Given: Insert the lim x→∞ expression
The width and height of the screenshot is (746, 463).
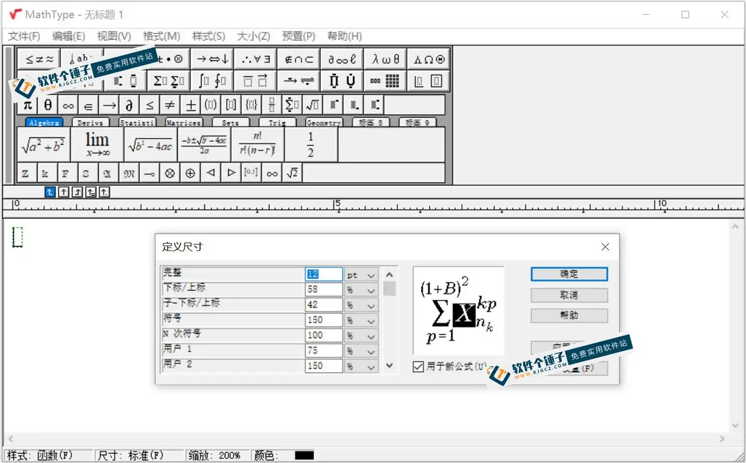Looking at the screenshot, I should (x=98, y=145).
